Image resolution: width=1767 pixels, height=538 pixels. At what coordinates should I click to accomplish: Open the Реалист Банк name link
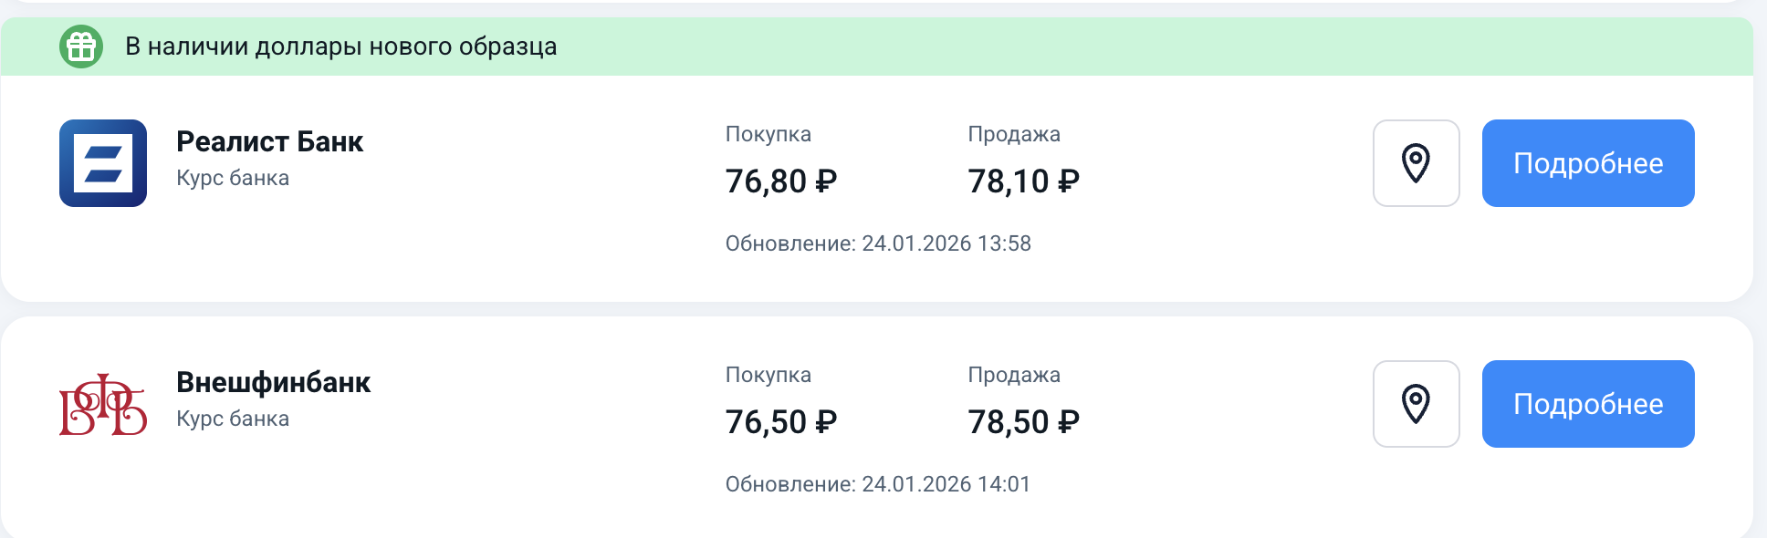[x=269, y=141]
